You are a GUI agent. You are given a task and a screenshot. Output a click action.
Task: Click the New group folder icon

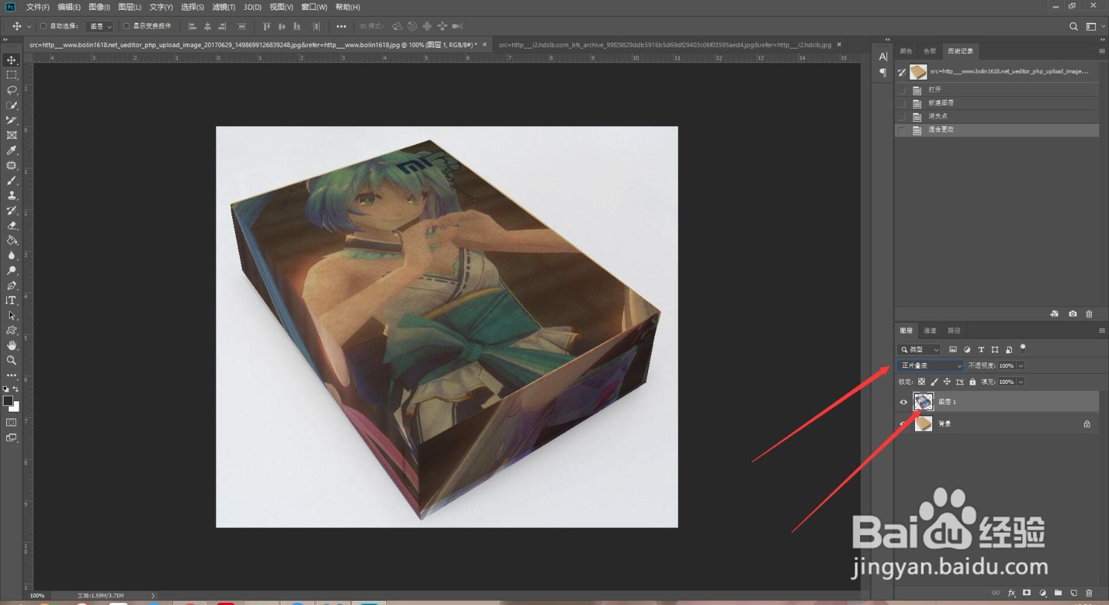1058,593
